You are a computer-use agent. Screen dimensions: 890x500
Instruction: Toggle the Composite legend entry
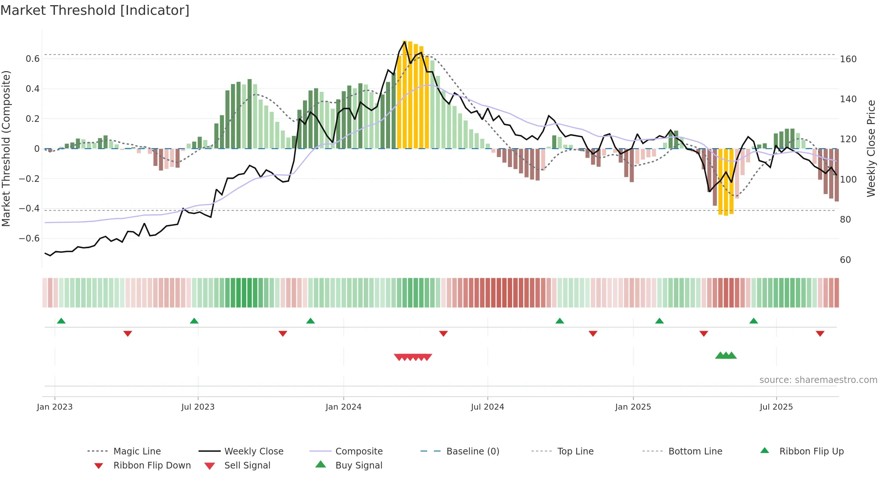[346, 451]
